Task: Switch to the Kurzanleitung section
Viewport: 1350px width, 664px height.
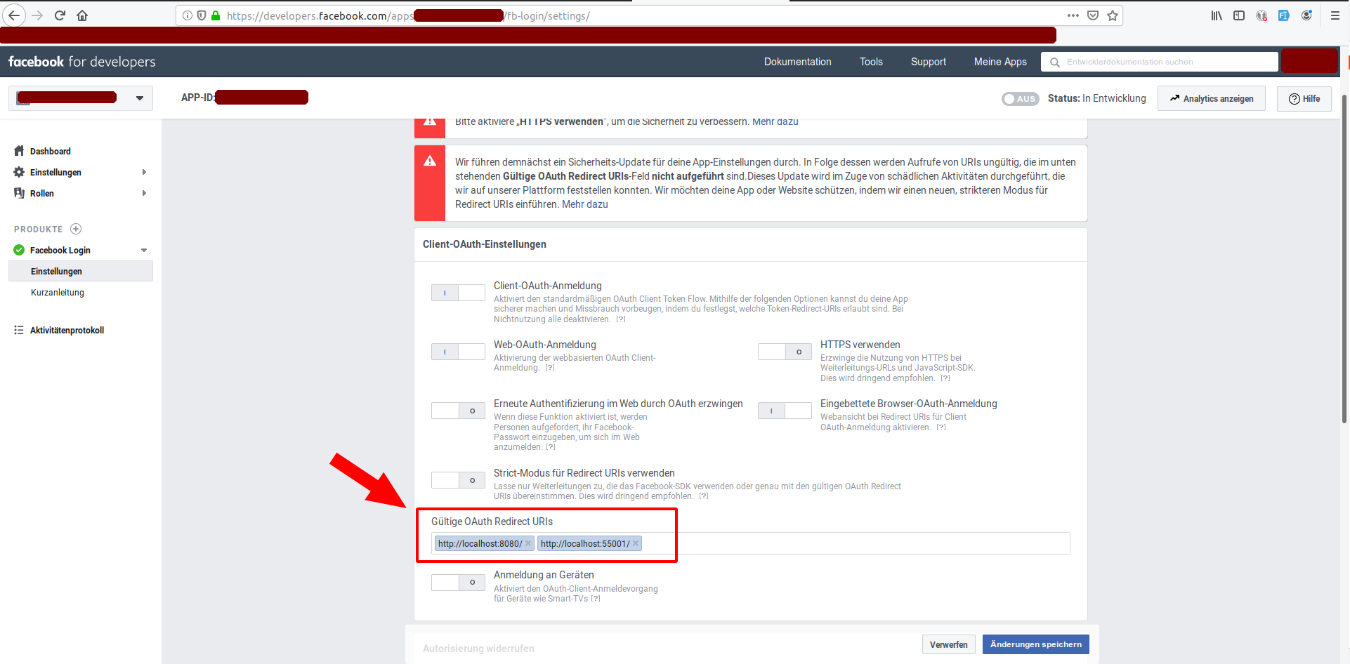Action: (57, 293)
